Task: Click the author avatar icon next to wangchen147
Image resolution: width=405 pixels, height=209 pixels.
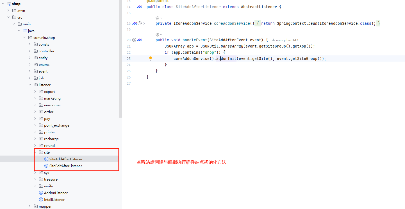Action: tap(274, 40)
